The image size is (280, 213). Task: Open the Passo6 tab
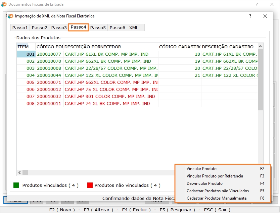tap(117, 28)
